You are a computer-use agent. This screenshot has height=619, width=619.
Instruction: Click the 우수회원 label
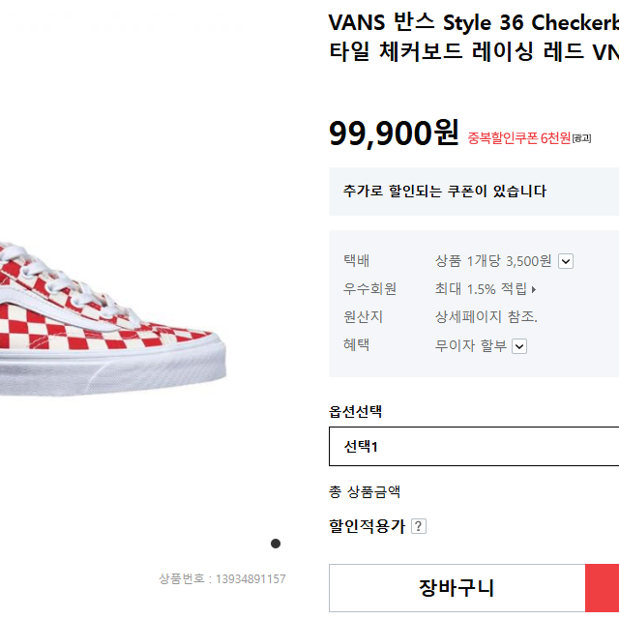tap(369, 289)
